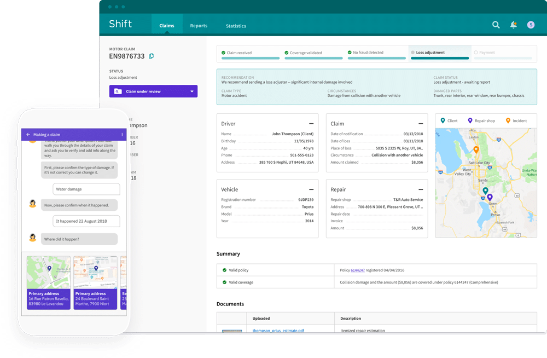Click the Loss adjustment progress bar
The width and height of the screenshot is (547, 358).
click(440, 59)
